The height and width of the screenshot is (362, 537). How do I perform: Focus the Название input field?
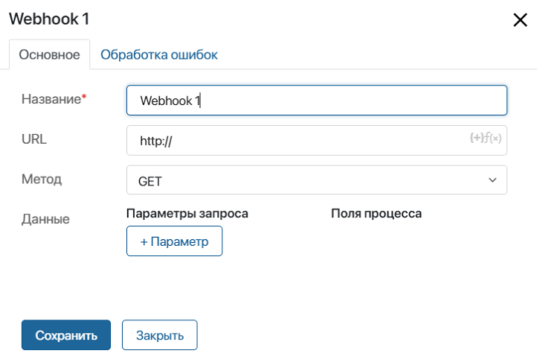click(316, 101)
